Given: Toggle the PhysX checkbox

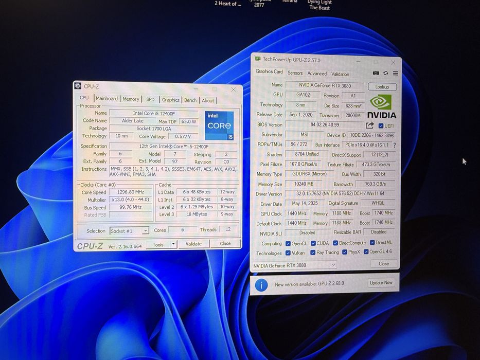Looking at the screenshot, I should (x=344, y=252).
